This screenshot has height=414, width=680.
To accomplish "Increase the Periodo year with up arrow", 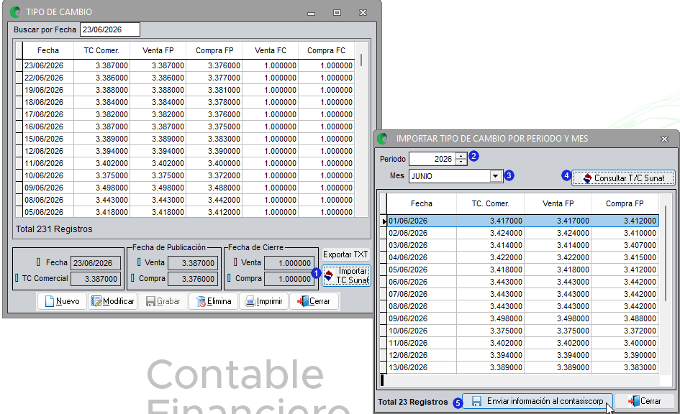I will click(x=461, y=156).
